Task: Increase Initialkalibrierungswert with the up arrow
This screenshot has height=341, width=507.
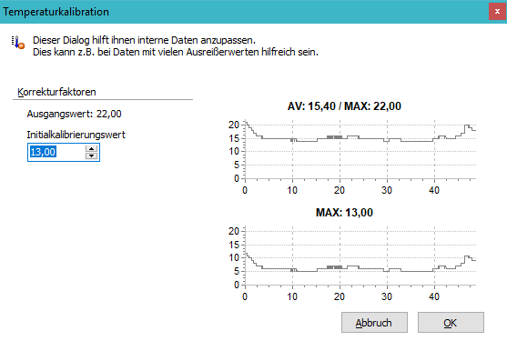Action: click(92, 148)
